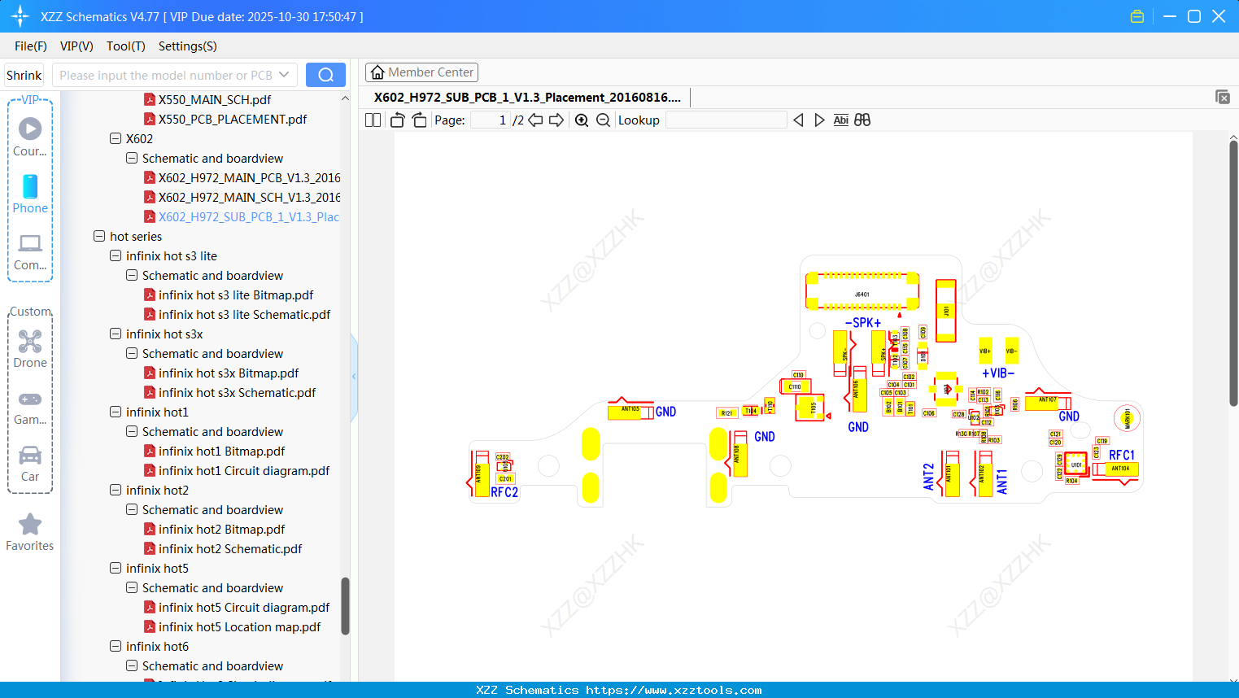
Task: Zoom in on the PDF
Action: [x=582, y=120]
